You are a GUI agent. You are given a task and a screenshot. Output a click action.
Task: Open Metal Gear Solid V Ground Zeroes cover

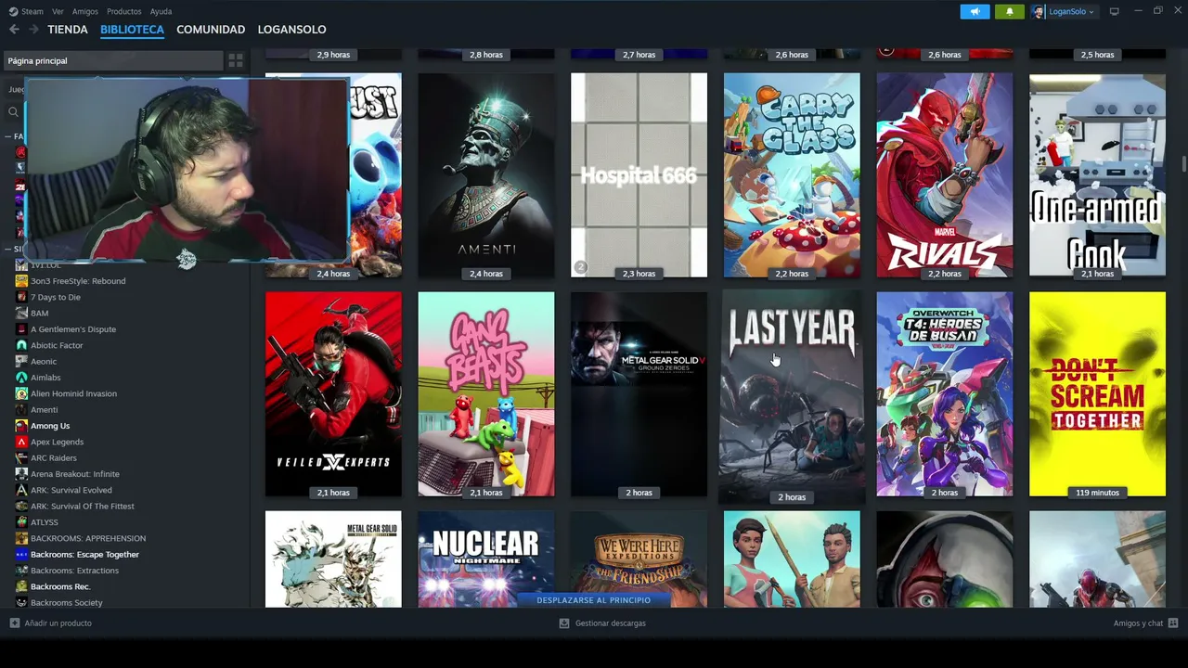point(639,394)
